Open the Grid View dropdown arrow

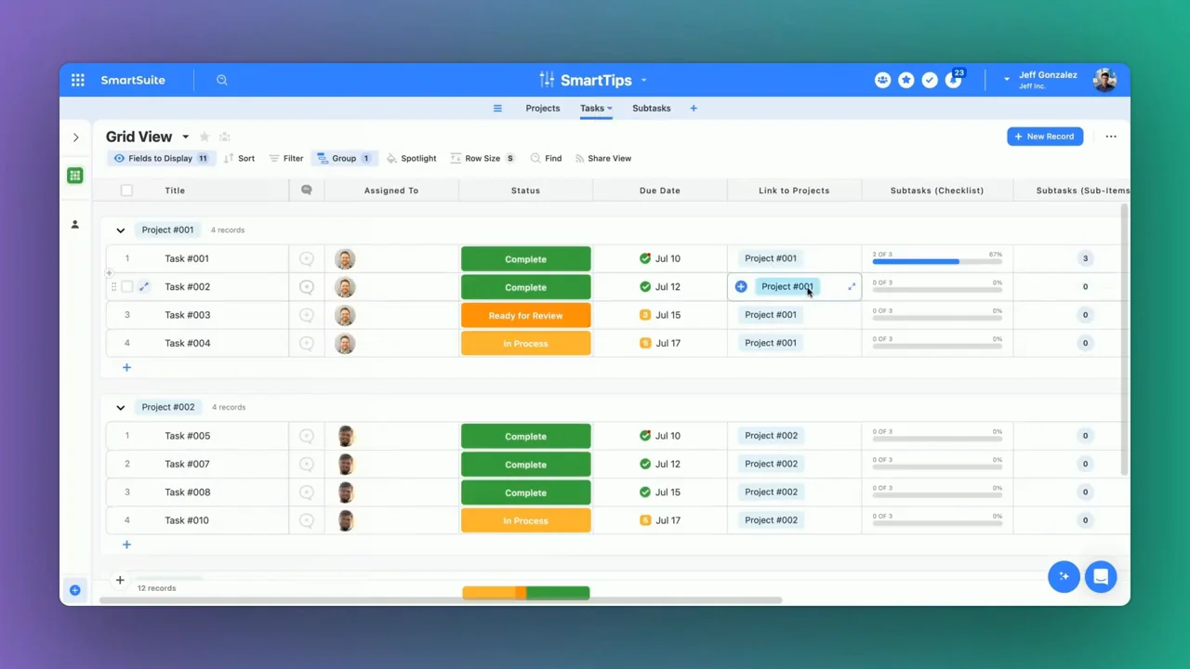coord(185,138)
